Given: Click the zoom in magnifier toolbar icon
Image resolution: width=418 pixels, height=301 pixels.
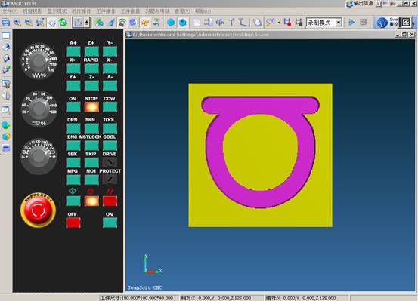Looking at the screenshot, I should pyautogui.click(x=17, y=23).
